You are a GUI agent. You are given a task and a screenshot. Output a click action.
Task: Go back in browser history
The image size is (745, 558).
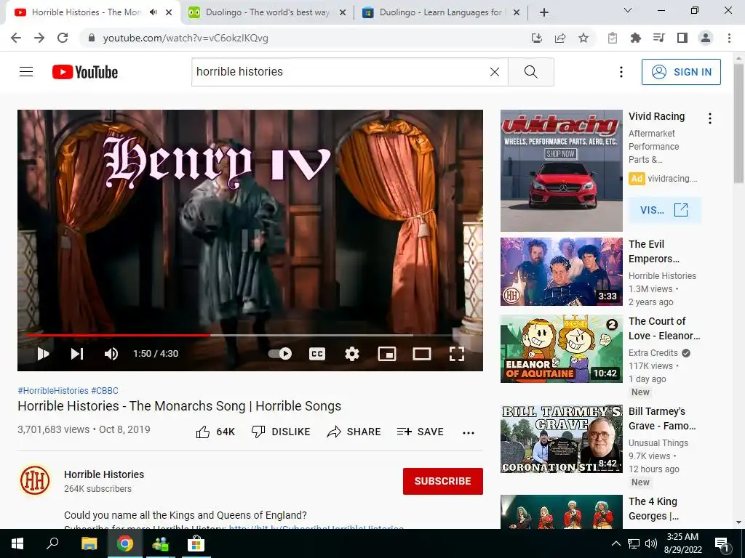[x=16, y=38]
